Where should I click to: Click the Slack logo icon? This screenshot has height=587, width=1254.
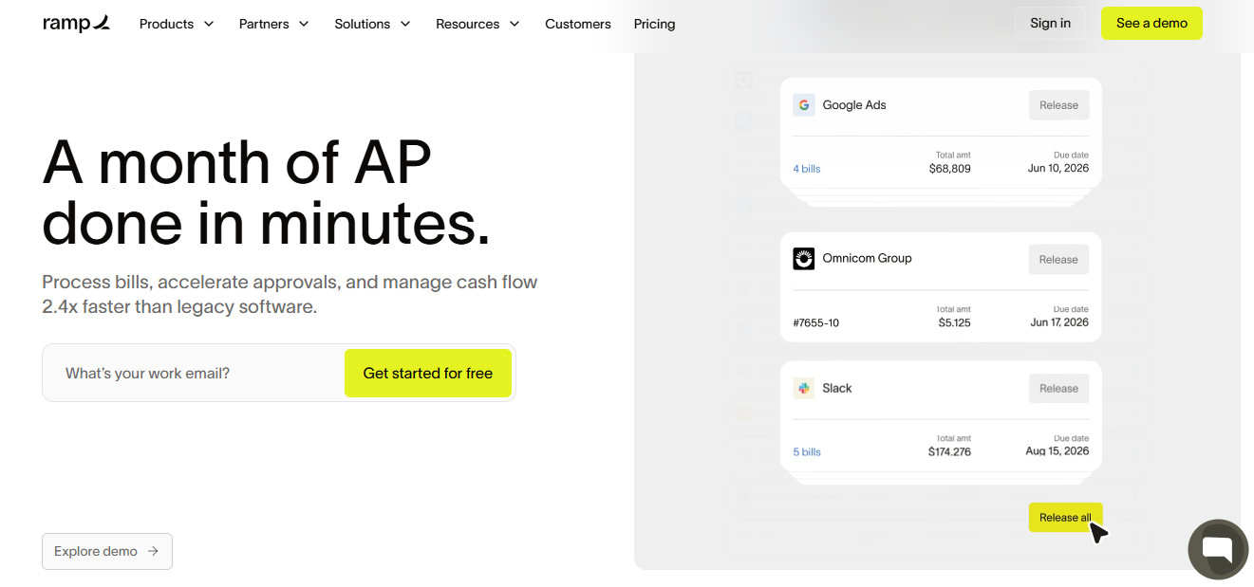pyautogui.click(x=804, y=388)
